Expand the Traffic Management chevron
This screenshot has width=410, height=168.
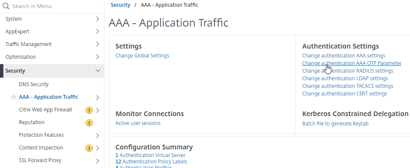click(98, 44)
